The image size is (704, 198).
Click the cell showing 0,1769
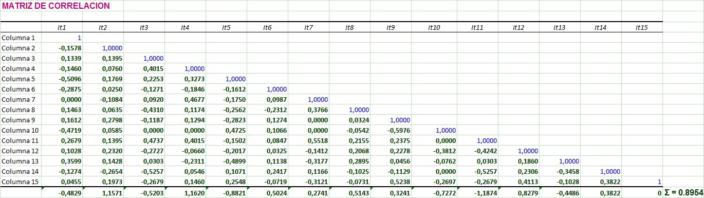coord(103,79)
